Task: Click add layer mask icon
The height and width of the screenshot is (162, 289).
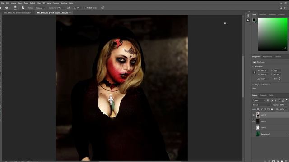Action: (x=273, y=161)
